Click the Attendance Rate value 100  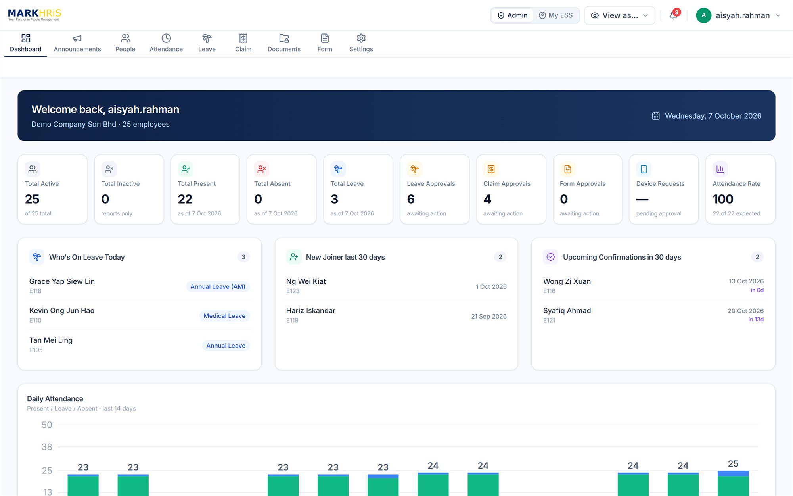tap(723, 199)
